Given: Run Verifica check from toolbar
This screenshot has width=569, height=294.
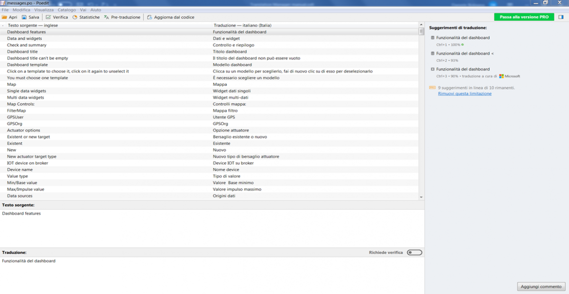Looking at the screenshot, I should coord(48,17).
